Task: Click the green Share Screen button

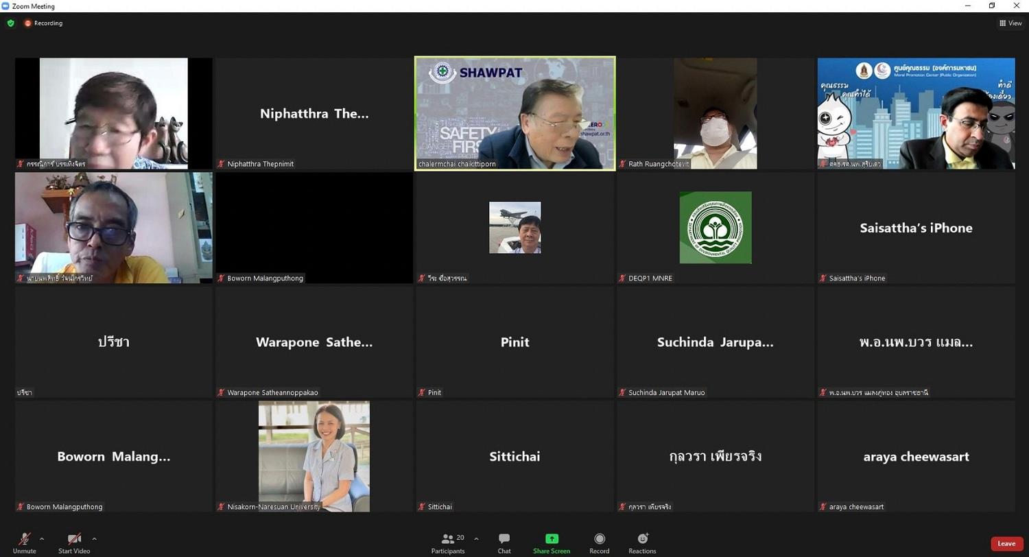Action: point(552,543)
